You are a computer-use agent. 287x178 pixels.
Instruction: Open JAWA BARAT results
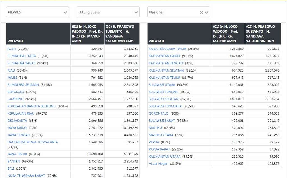pos(17,128)
